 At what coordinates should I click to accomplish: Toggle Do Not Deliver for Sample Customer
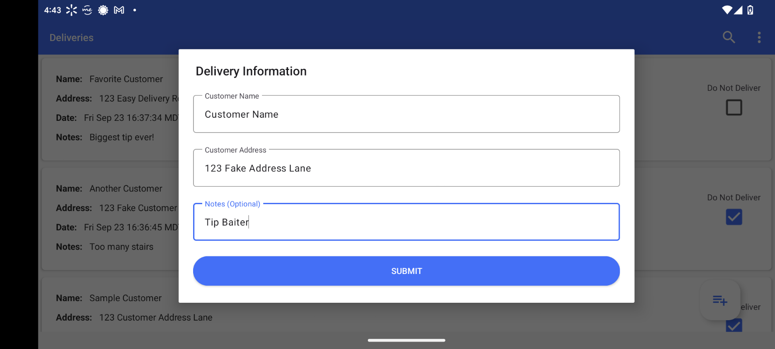pyautogui.click(x=734, y=325)
